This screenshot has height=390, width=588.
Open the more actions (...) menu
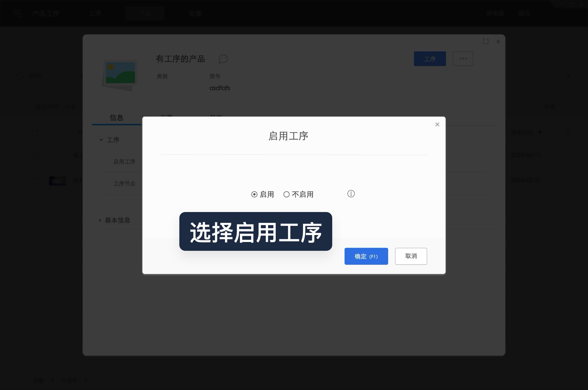[463, 59]
